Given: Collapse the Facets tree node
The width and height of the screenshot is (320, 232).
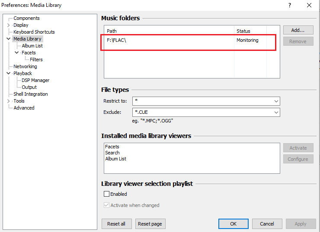Looking at the screenshot, I should pyautogui.click(x=16, y=53).
